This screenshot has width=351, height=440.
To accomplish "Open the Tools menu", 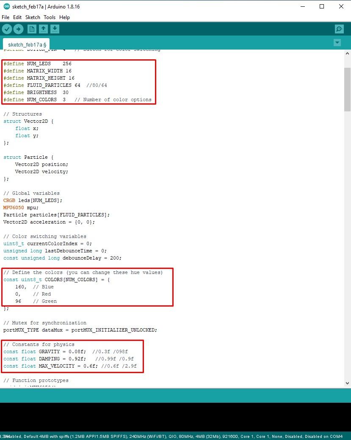I will pyautogui.click(x=49, y=17).
